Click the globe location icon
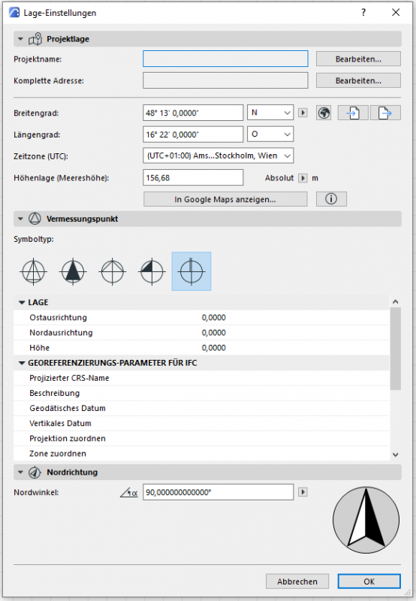Screen dimensions: 416x601 click(324, 113)
